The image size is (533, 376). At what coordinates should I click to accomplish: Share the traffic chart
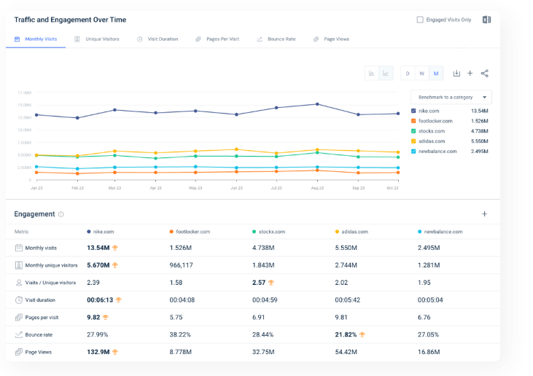(485, 74)
